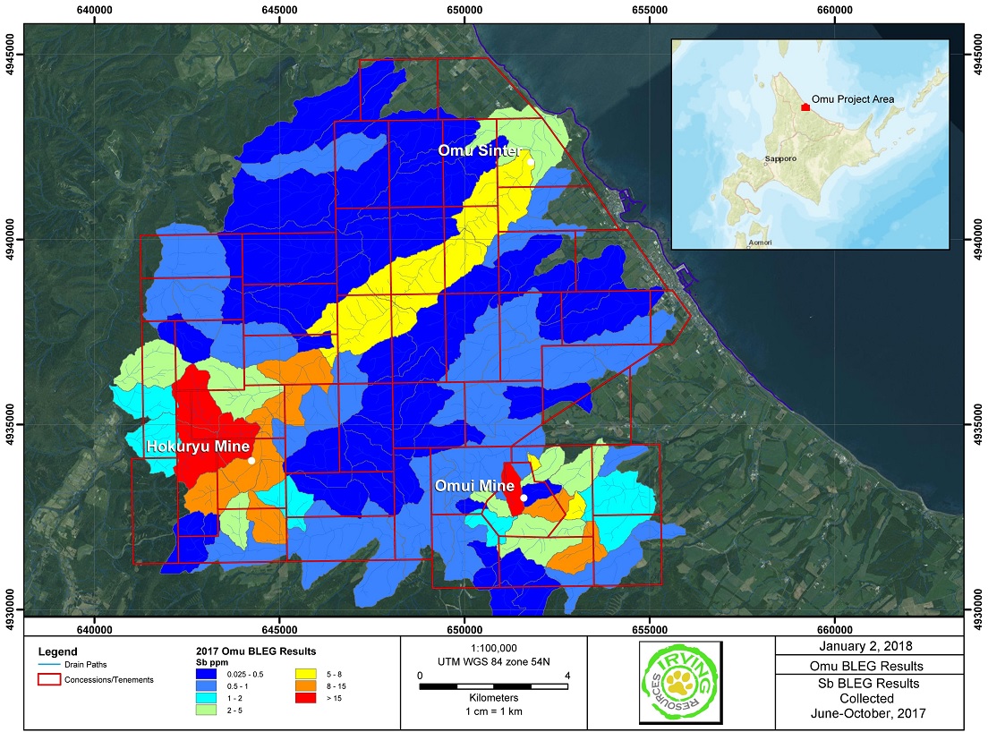Viewport: 988px width, 732px height.
Task: Click the white dot at Hokuryu Mine
Action: coord(251,461)
